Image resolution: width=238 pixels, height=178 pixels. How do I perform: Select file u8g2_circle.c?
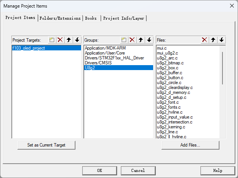click(188, 83)
